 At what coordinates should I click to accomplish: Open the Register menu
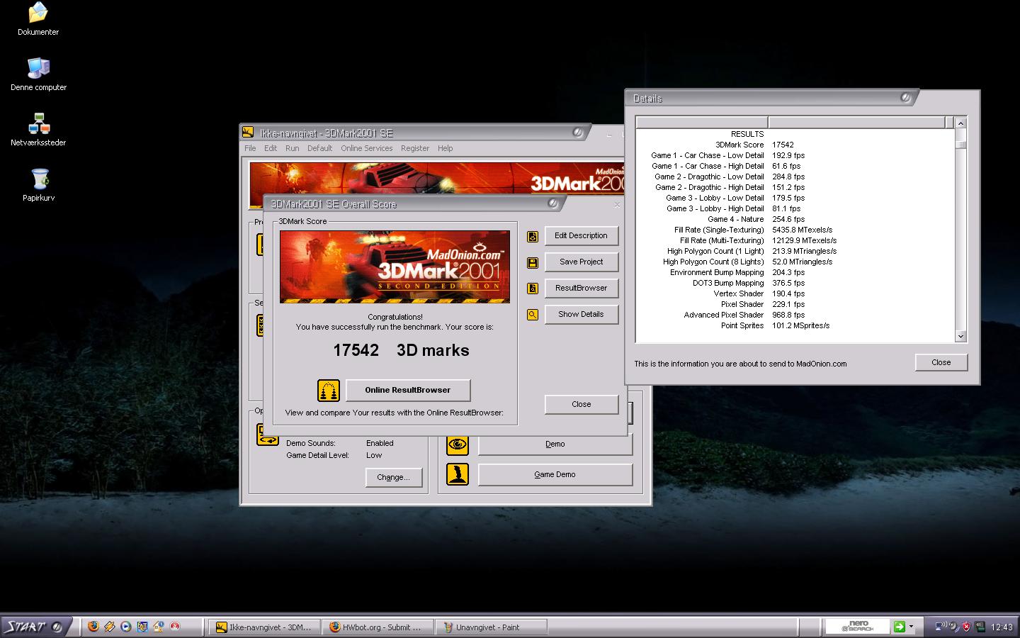click(x=415, y=148)
